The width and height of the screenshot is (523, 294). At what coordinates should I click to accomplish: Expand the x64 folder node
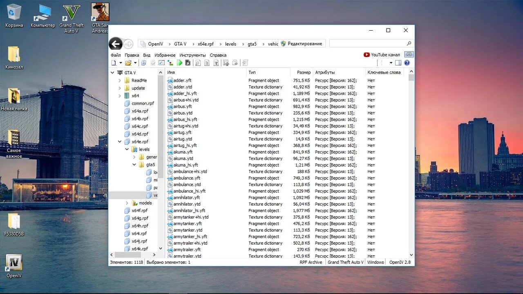point(120,96)
